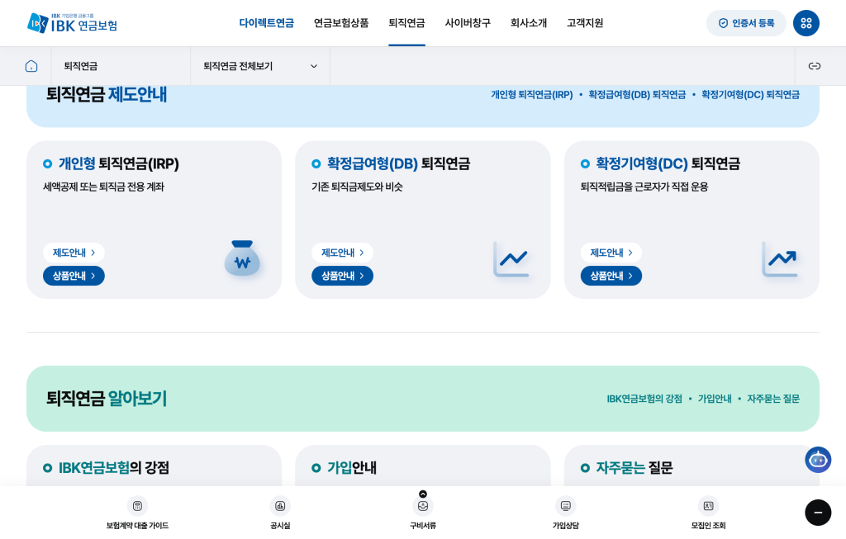
Task: Collapse the bottom quick menu with minus button
Action: (817, 513)
